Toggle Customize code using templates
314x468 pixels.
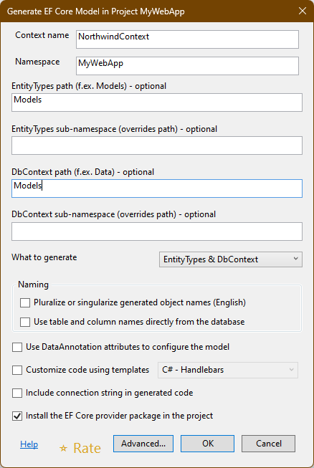(17, 370)
